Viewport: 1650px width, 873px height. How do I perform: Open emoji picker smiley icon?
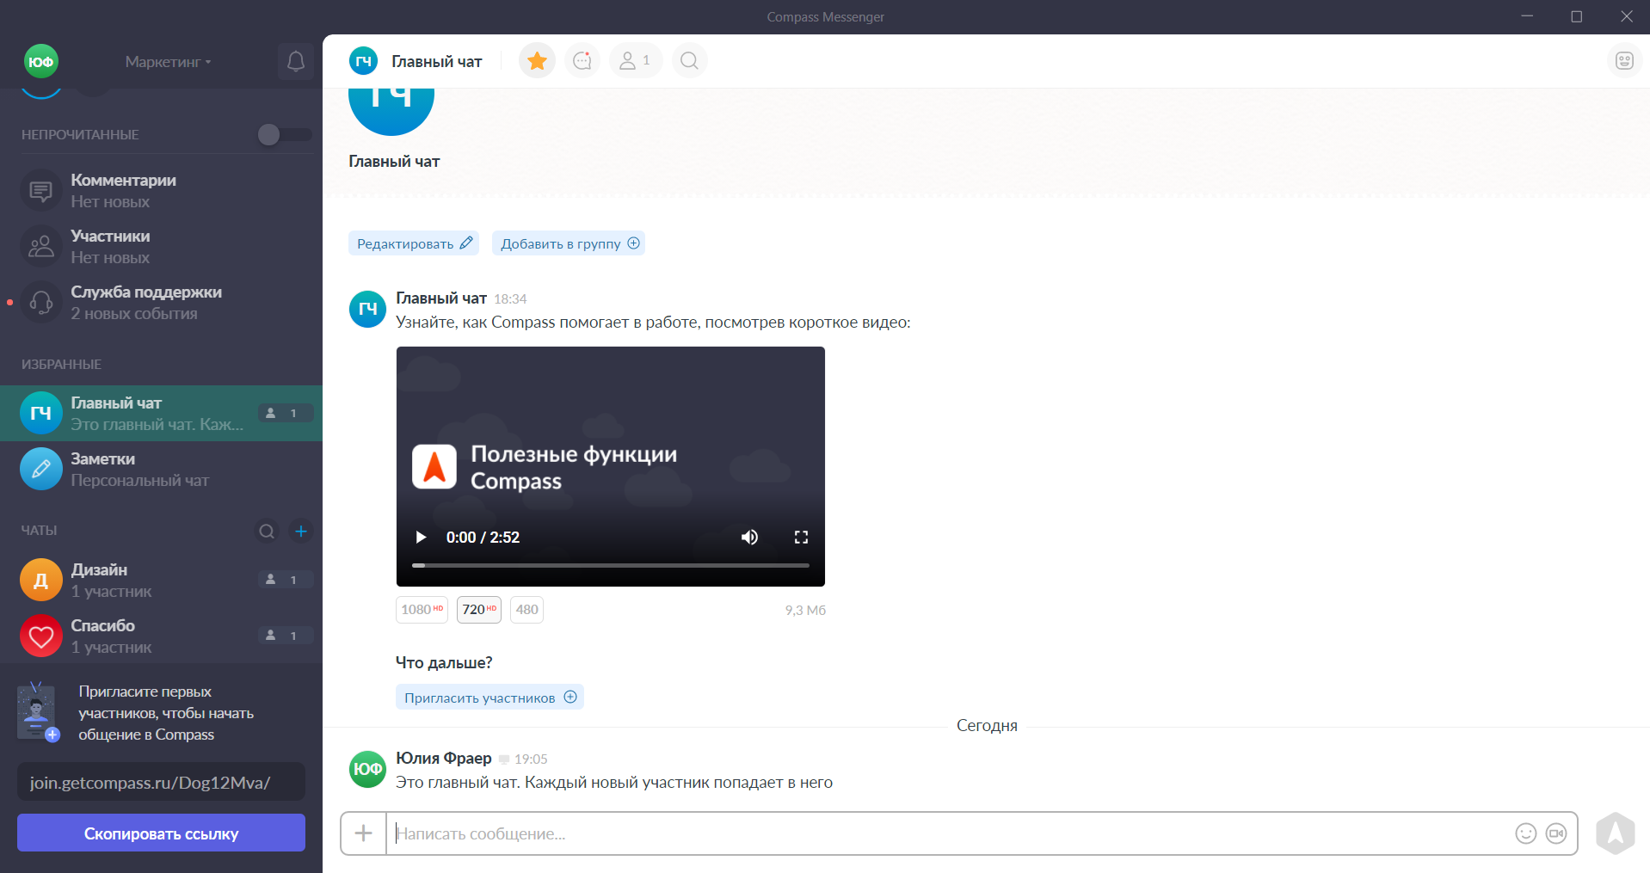coord(1525,833)
